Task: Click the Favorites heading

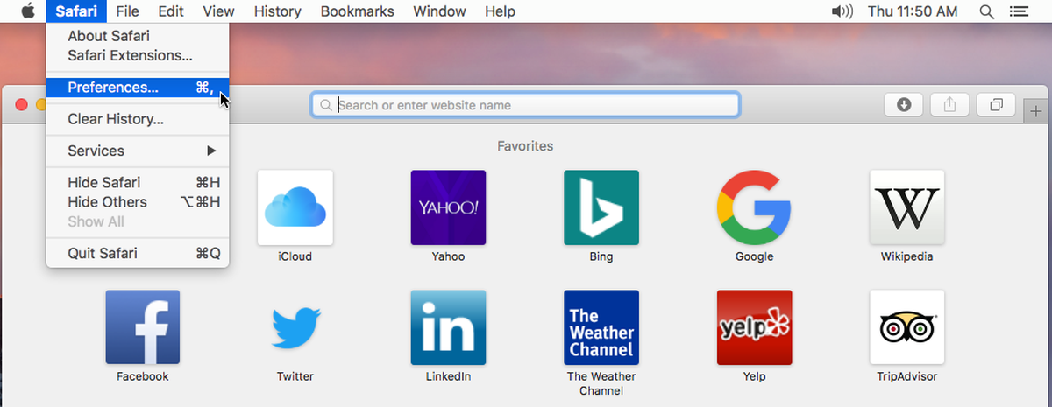Action: pos(525,146)
